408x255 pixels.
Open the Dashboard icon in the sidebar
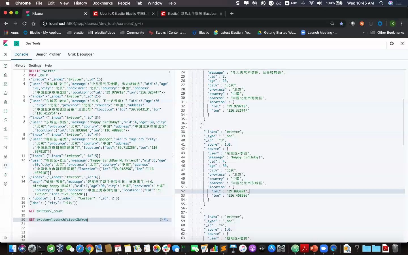[6, 84]
